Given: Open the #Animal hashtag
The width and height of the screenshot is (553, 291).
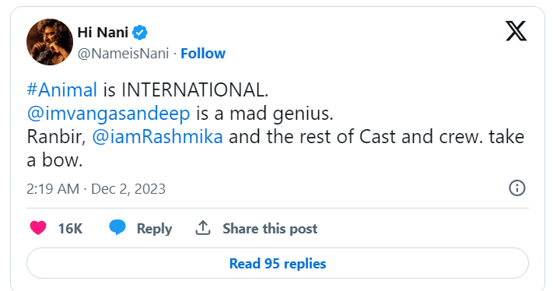Looking at the screenshot, I should pos(62,89).
